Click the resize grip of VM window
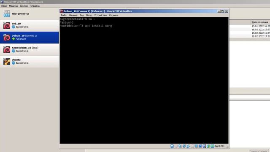The height and width of the screenshot is (152, 270). click(x=227, y=147)
